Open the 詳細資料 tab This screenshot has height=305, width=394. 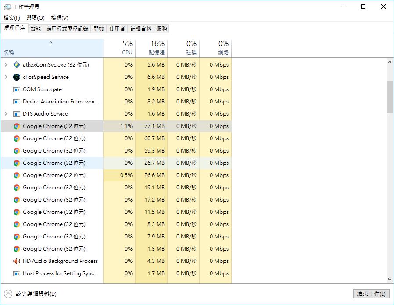coord(141,29)
